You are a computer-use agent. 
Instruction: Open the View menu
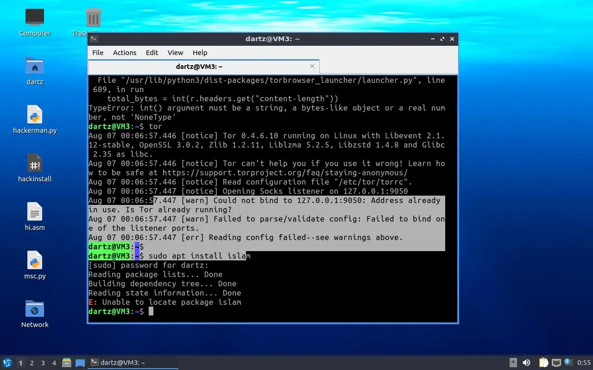tap(175, 53)
